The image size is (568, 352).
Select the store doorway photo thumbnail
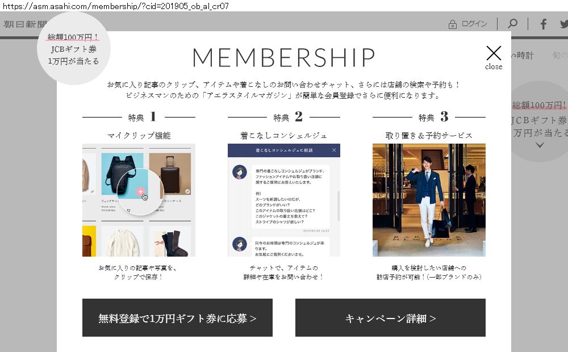(429, 200)
